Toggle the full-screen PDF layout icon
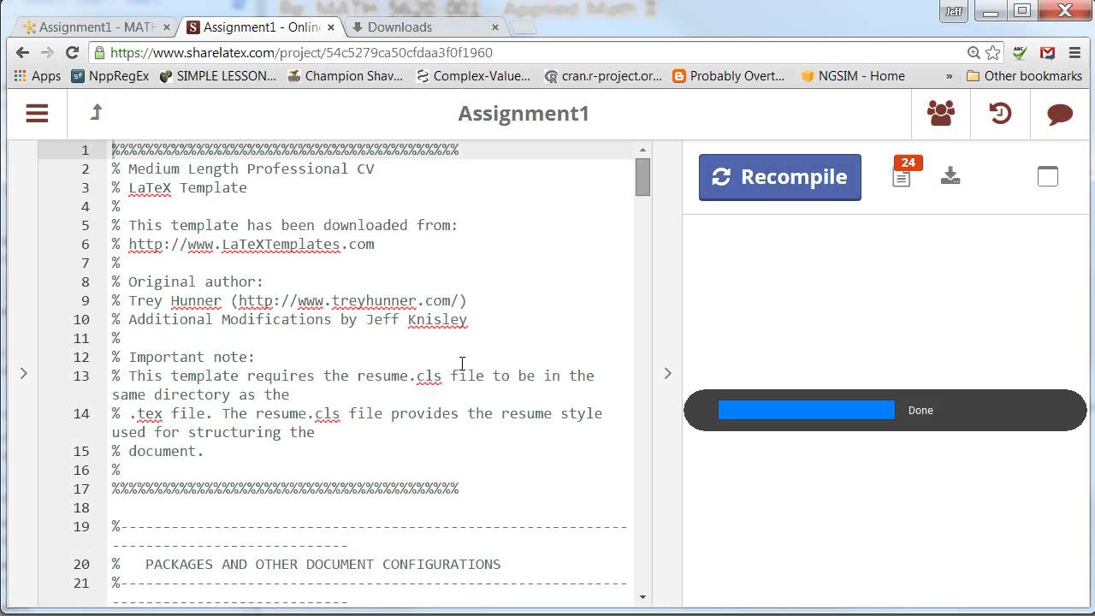 (1048, 176)
